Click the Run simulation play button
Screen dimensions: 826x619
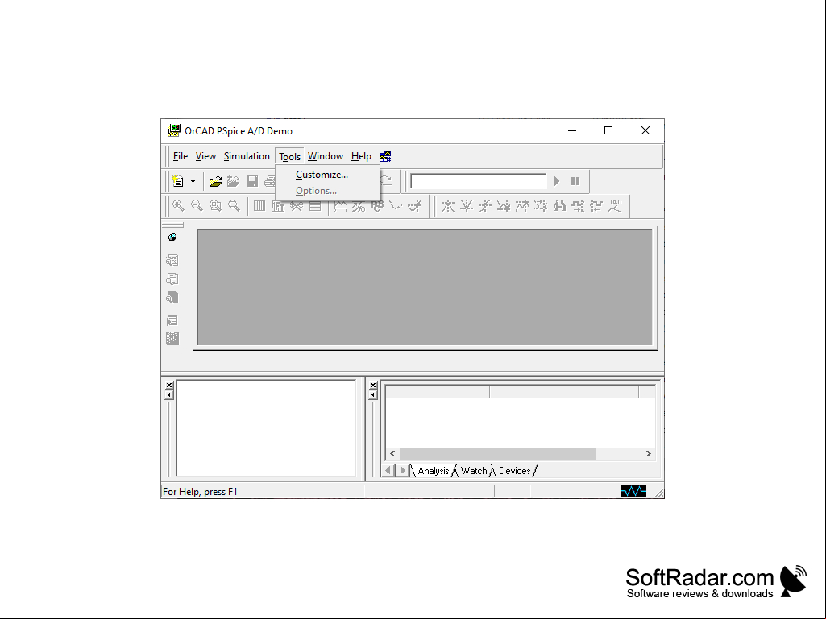[x=557, y=182]
